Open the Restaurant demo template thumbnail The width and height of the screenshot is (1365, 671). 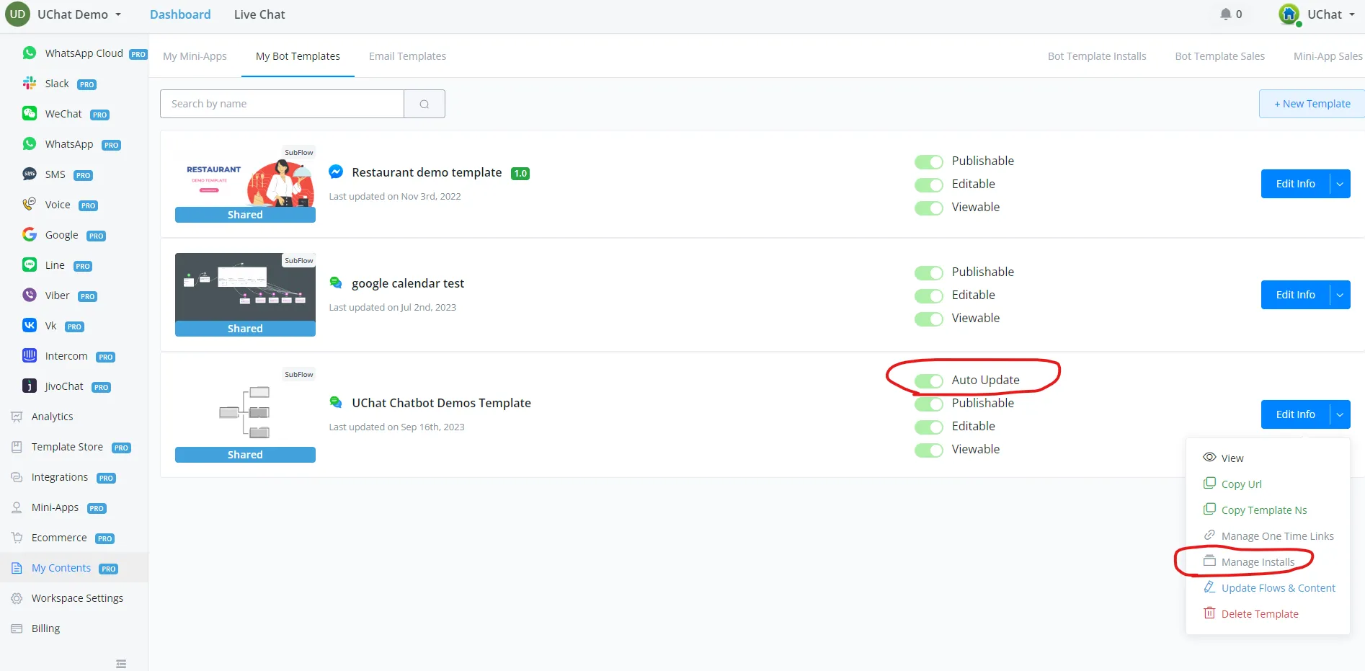point(245,184)
